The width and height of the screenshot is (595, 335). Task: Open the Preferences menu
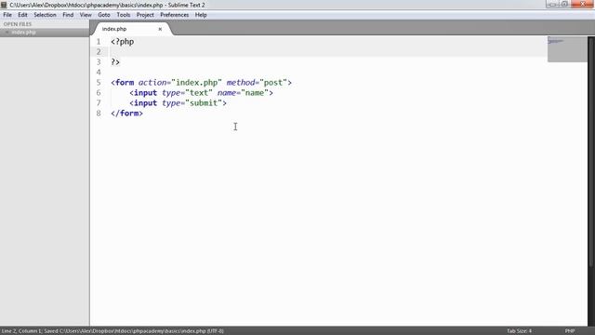[x=174, y=15]
